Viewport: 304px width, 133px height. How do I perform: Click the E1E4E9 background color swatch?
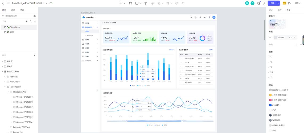click(x=276, y=38)
